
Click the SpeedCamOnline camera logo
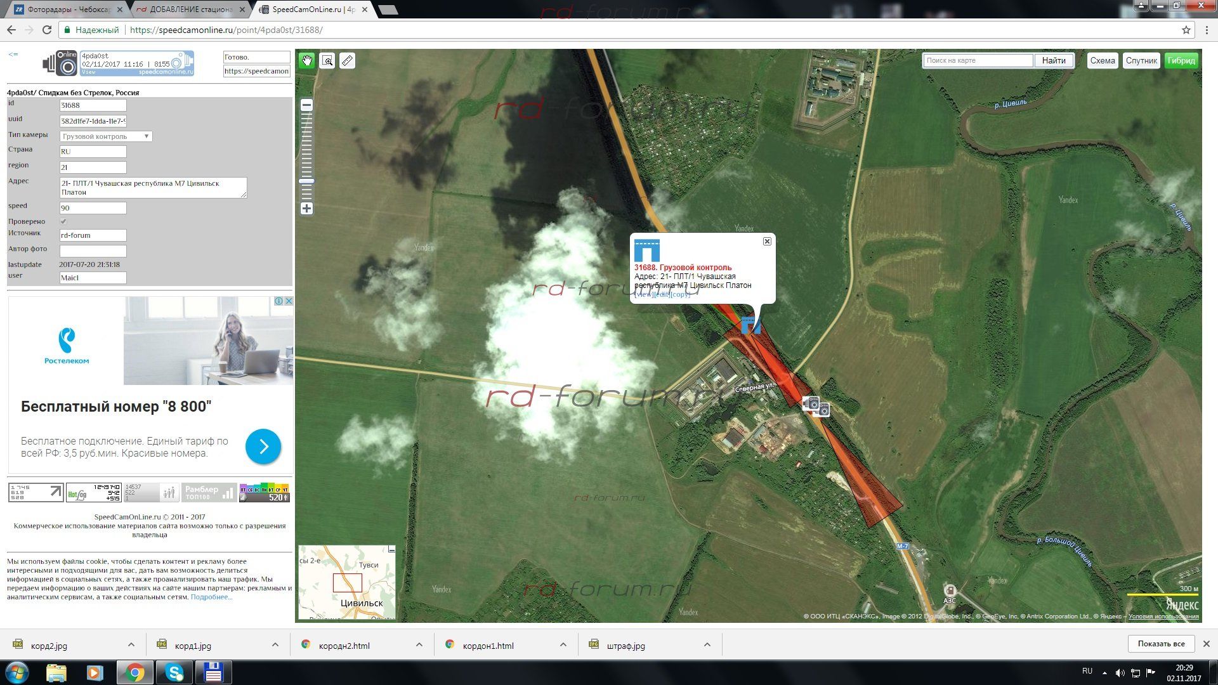pos(61,63)
